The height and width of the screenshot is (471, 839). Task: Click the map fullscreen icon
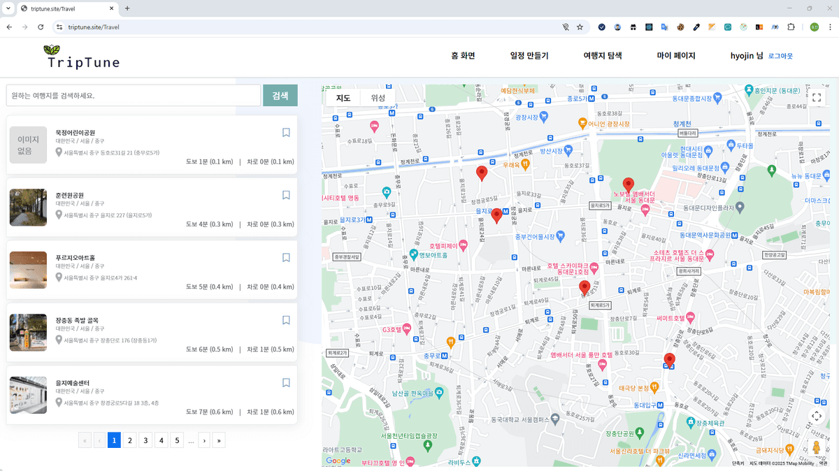816,98
